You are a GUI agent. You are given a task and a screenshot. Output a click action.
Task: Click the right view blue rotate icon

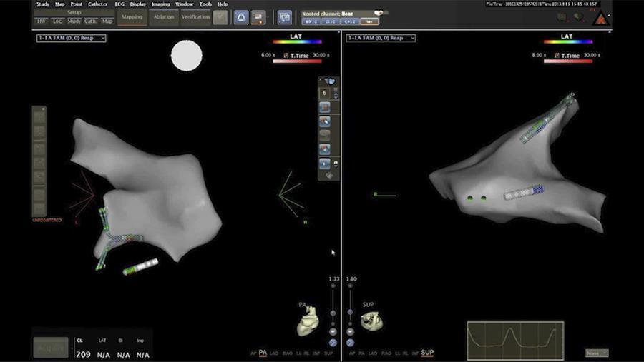click(x=350, y=343)
